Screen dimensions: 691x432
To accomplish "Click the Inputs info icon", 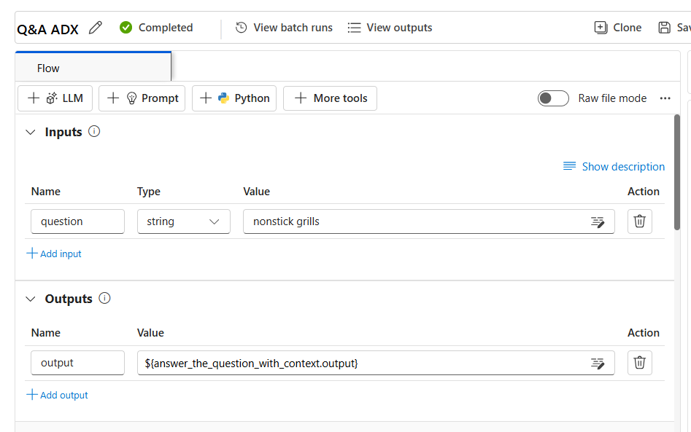I will (x=94, y=131).
